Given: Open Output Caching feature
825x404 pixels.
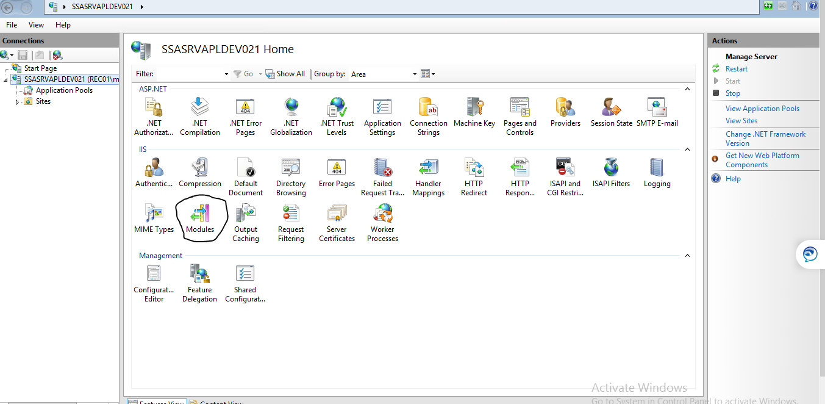Looking at the screenshot, I should pyautogui.click(x=246, y=223).
